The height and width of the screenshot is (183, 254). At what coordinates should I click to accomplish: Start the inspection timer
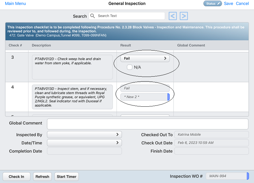pos(66,176)
